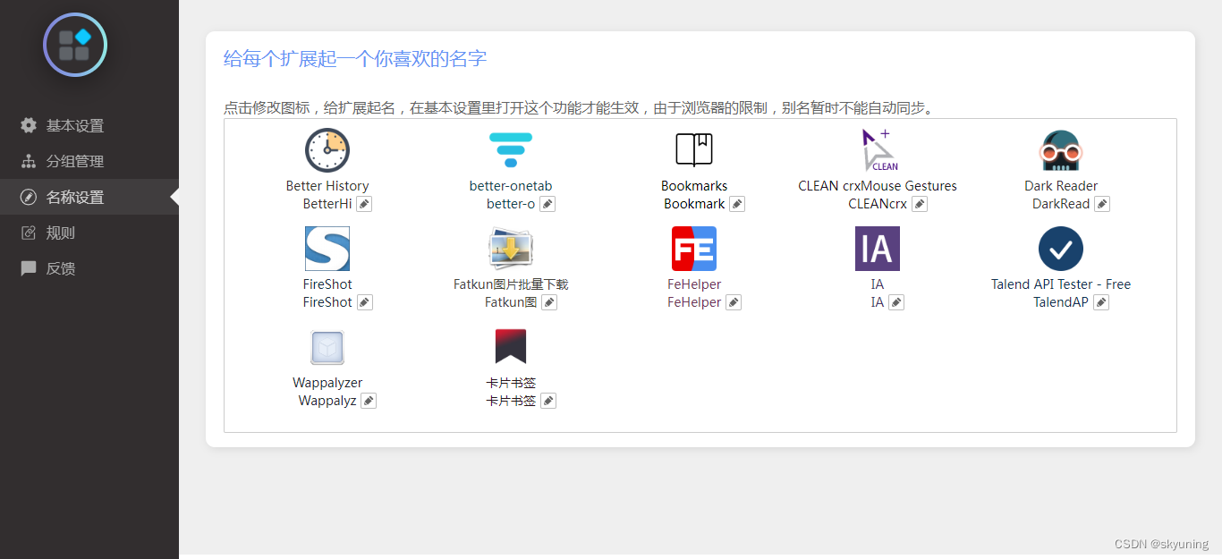
Task: Edit the TalendAP alias with pencil icon
Action: click(1101, 302)
